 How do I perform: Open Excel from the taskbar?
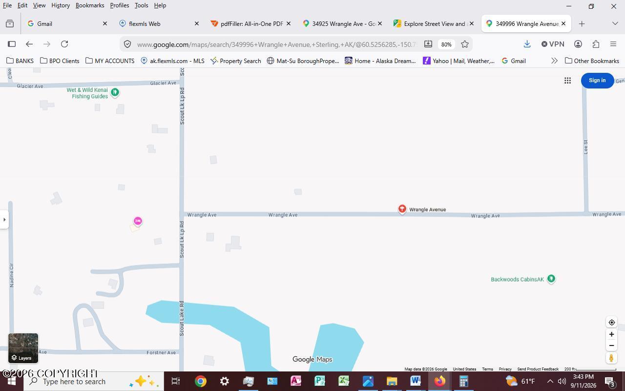[x=344, y=381]
